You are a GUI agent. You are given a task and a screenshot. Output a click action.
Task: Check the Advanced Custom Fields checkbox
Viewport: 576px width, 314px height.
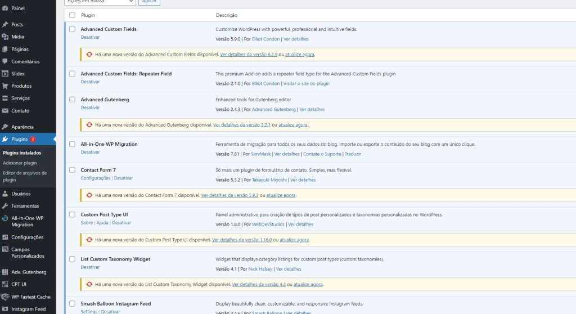(x=72, y=29)
